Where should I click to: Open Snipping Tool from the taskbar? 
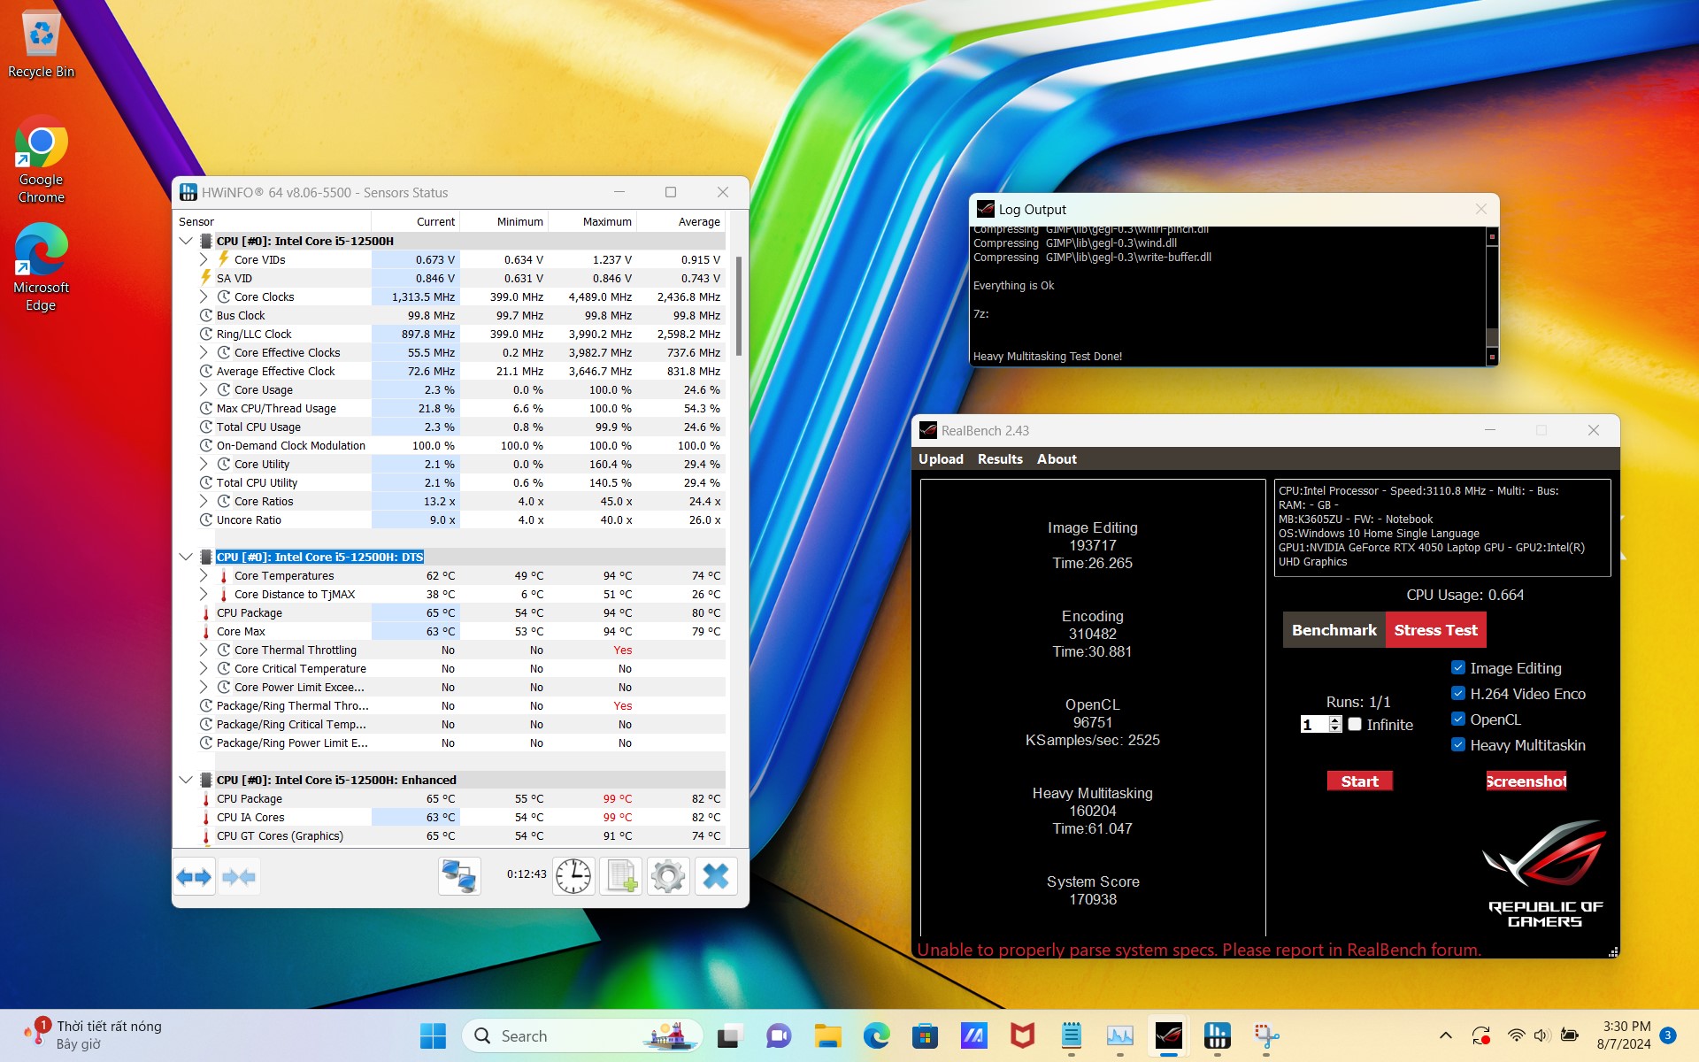(x=1265, y=1035)
